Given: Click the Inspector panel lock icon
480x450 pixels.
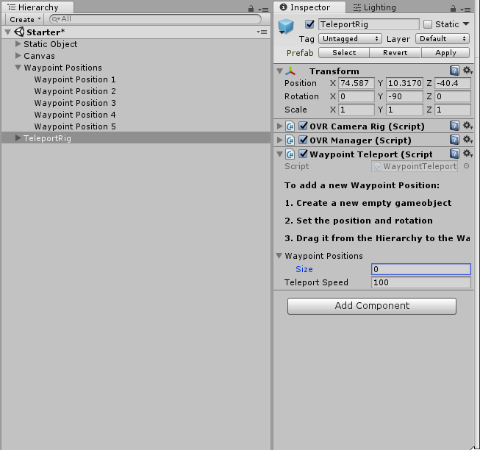Looking at the screenshot, I should [456, 8].
